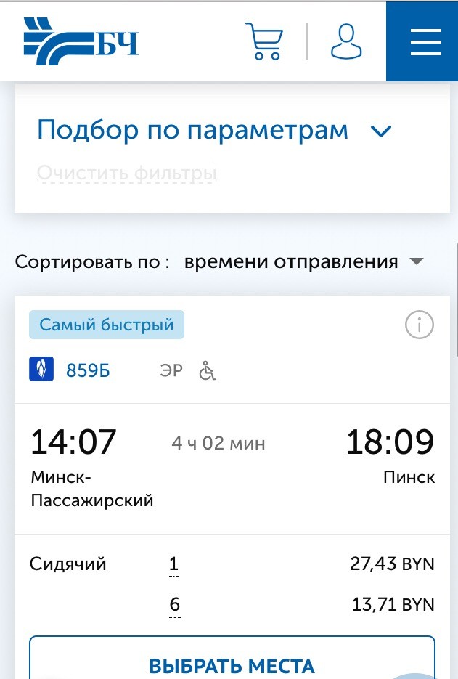Click the seat count 6 link
The height and width of the screenshot is (679, 458).
pyautogui.click(x=174, y=605)
